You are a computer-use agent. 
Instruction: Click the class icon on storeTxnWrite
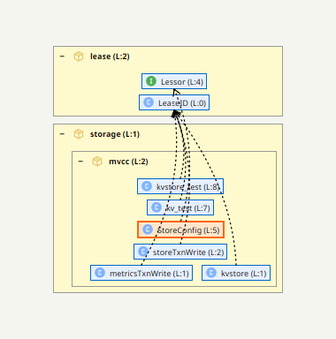pos(143,252)
